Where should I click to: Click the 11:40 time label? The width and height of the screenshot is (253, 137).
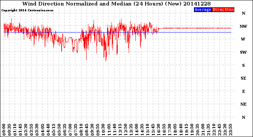point(114,130)
